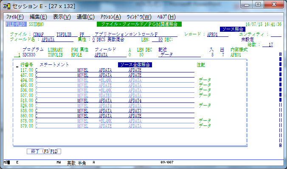This screenshot has height=169, width=287.
Task: Maximize the session E window
Action: tap(258, 4)
